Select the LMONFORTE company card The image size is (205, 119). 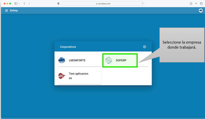tap(80, 60)
